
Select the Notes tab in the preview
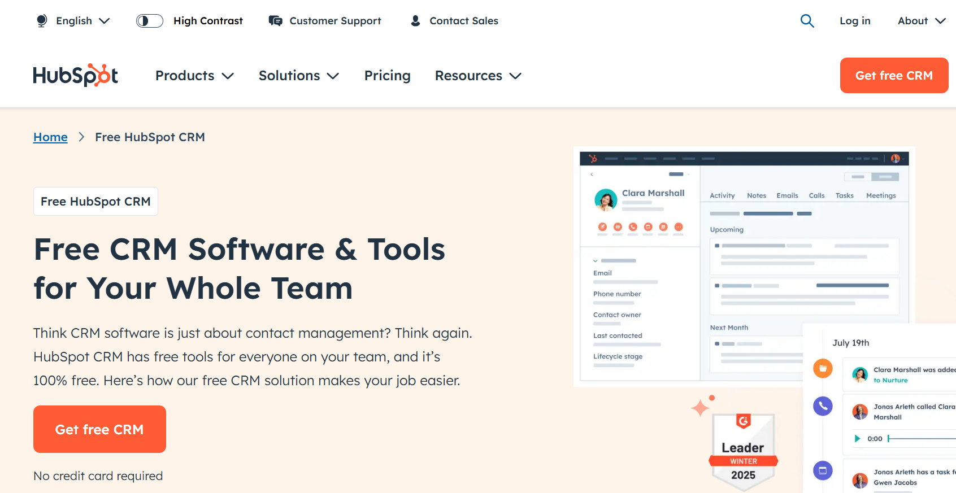(757, 196)
